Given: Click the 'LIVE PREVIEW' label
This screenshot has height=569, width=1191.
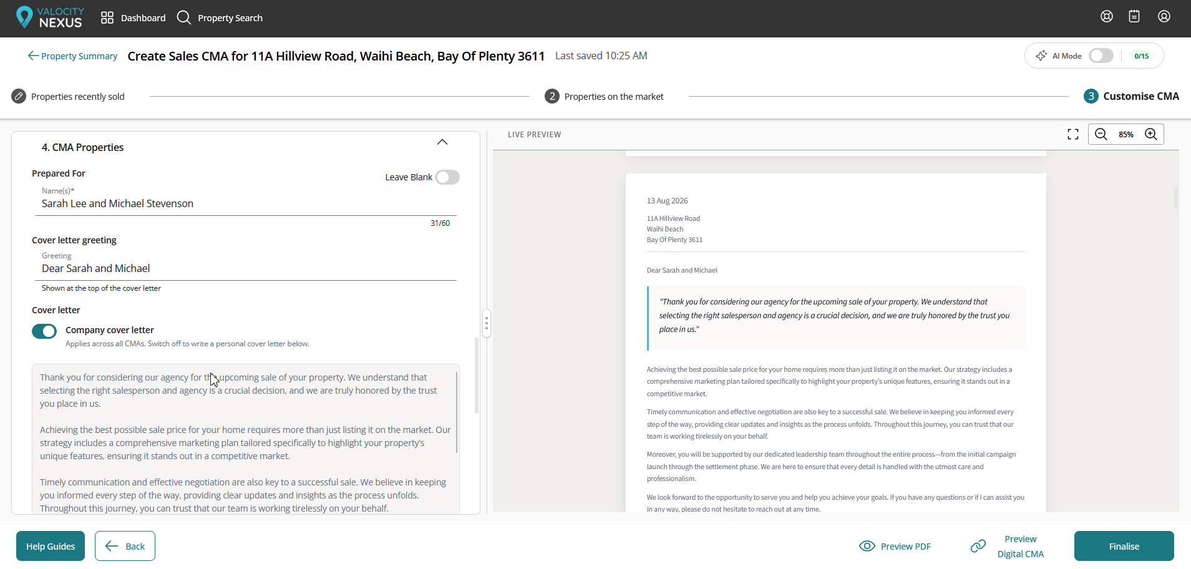Looking at the screenshot, I should tap(535, 134).
